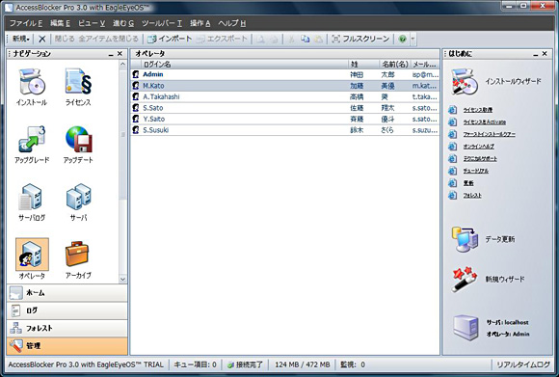Viewport: 559px width, 377px height.
Task: Open the toolbar options arrow after help icon
Action: pyautogui.click(x=413, y=39)
